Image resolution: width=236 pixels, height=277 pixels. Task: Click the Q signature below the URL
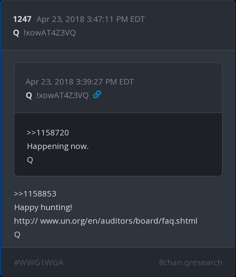[x=17, y=234]
